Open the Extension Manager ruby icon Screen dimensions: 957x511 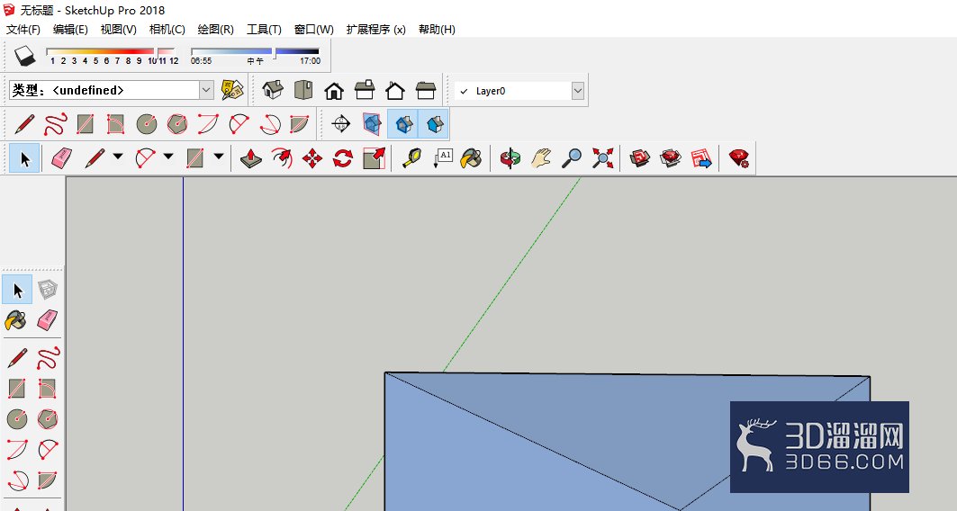click(x=738, y=158)
